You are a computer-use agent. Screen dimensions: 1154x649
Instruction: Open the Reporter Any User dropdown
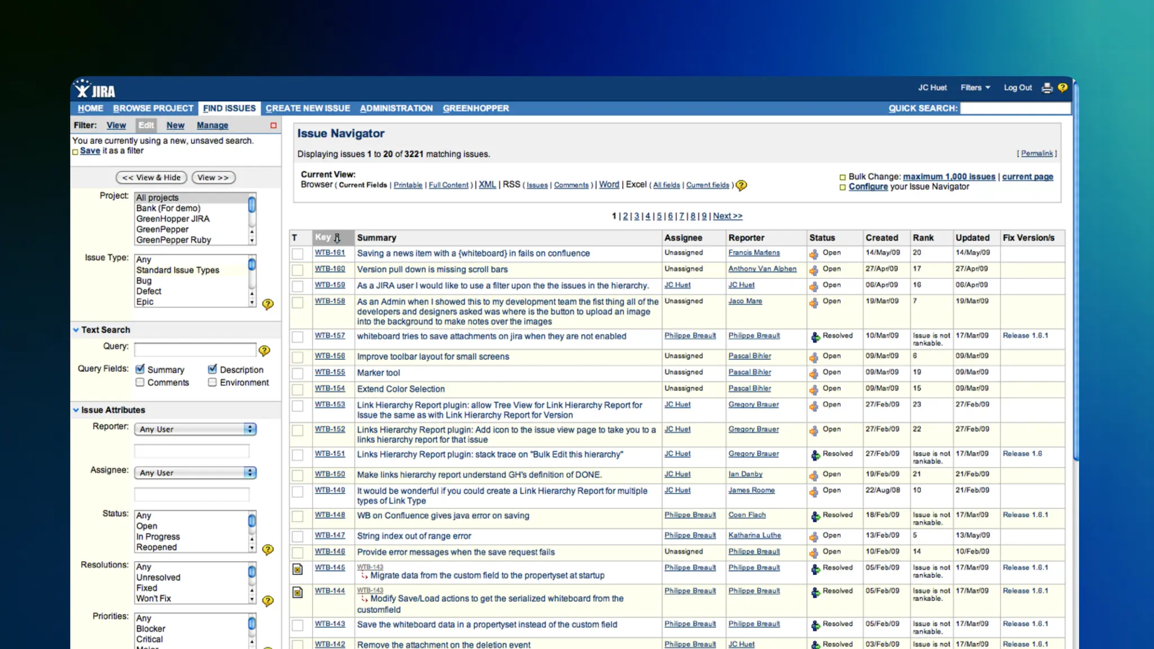point(195,429)
